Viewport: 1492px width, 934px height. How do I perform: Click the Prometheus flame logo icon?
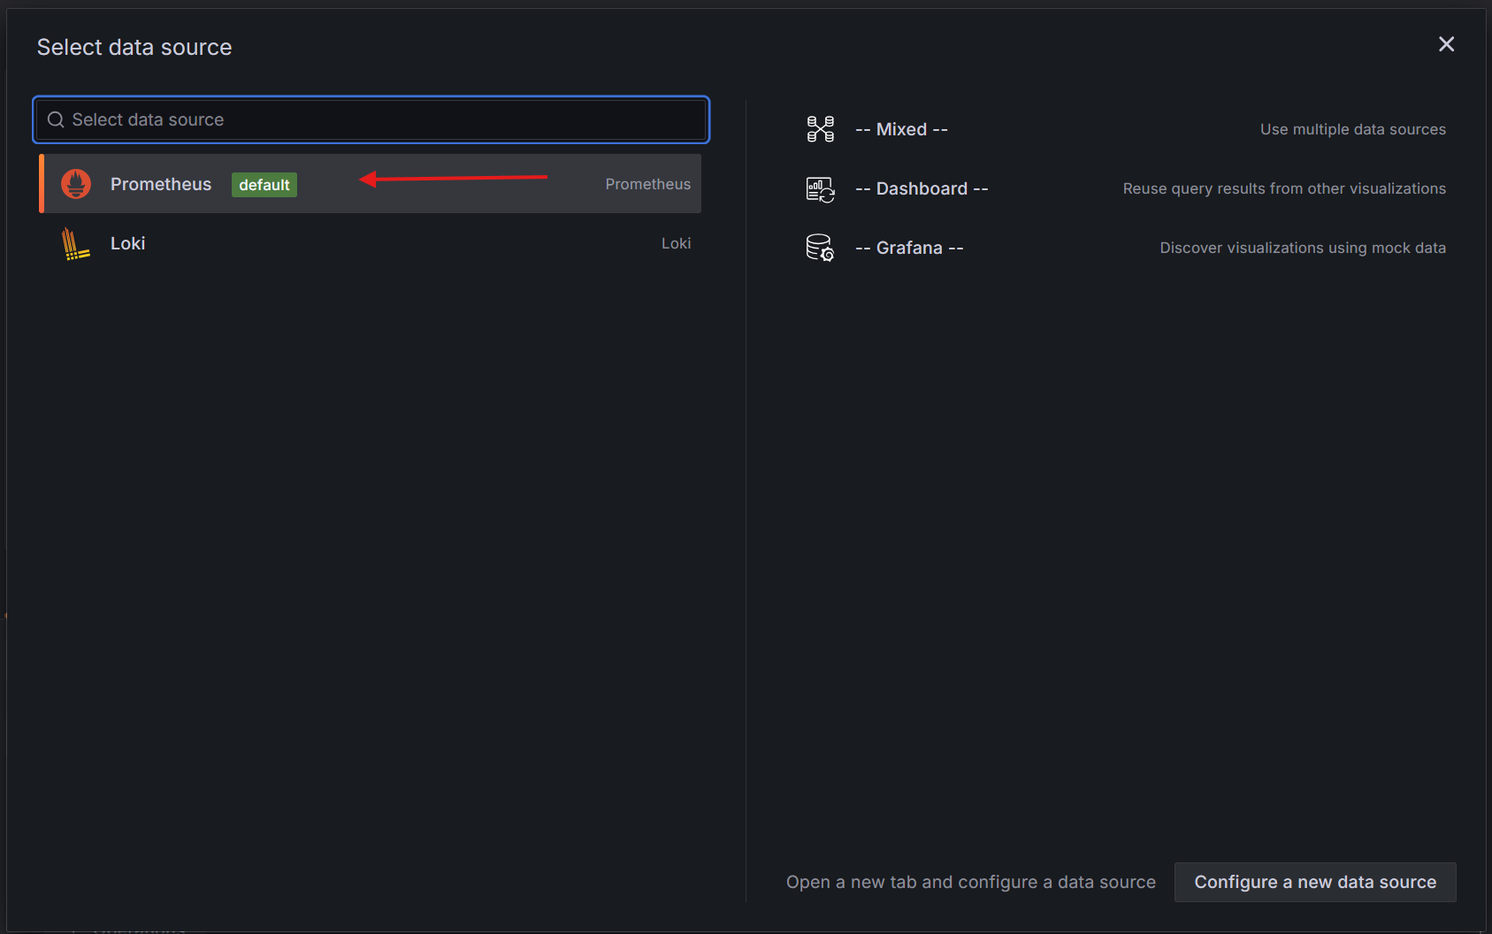76,184
